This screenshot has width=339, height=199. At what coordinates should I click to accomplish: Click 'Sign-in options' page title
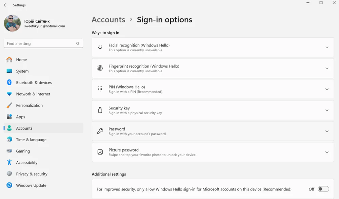164,19
